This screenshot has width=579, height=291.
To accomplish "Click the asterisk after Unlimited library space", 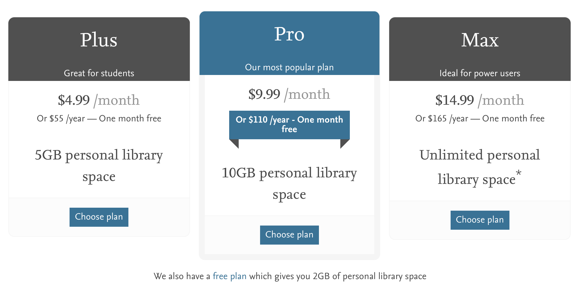I will (519, 173).
